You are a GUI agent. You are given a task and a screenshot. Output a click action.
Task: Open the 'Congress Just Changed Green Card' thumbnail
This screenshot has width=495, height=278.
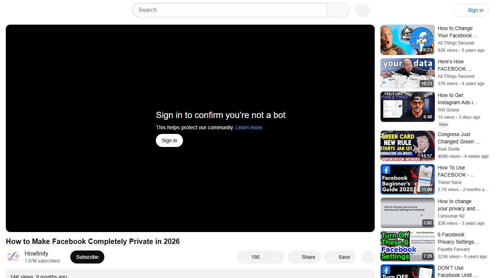[407, 146]
